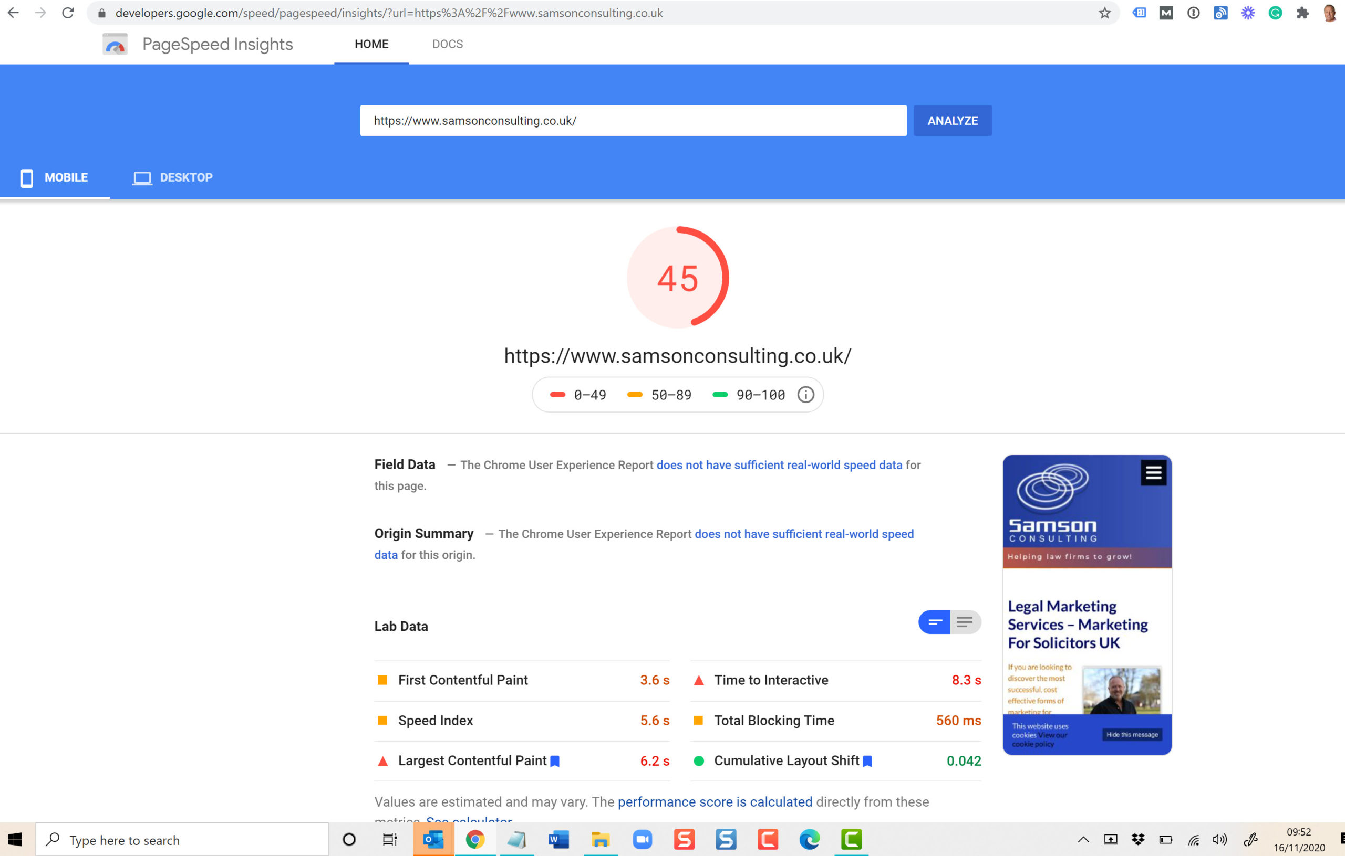Open the green Camtasia icon in taskbar

click(x=851, y=839)
